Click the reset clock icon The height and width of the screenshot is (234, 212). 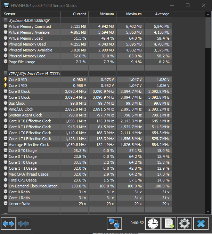pyautogui.click(x=153, y=224)
